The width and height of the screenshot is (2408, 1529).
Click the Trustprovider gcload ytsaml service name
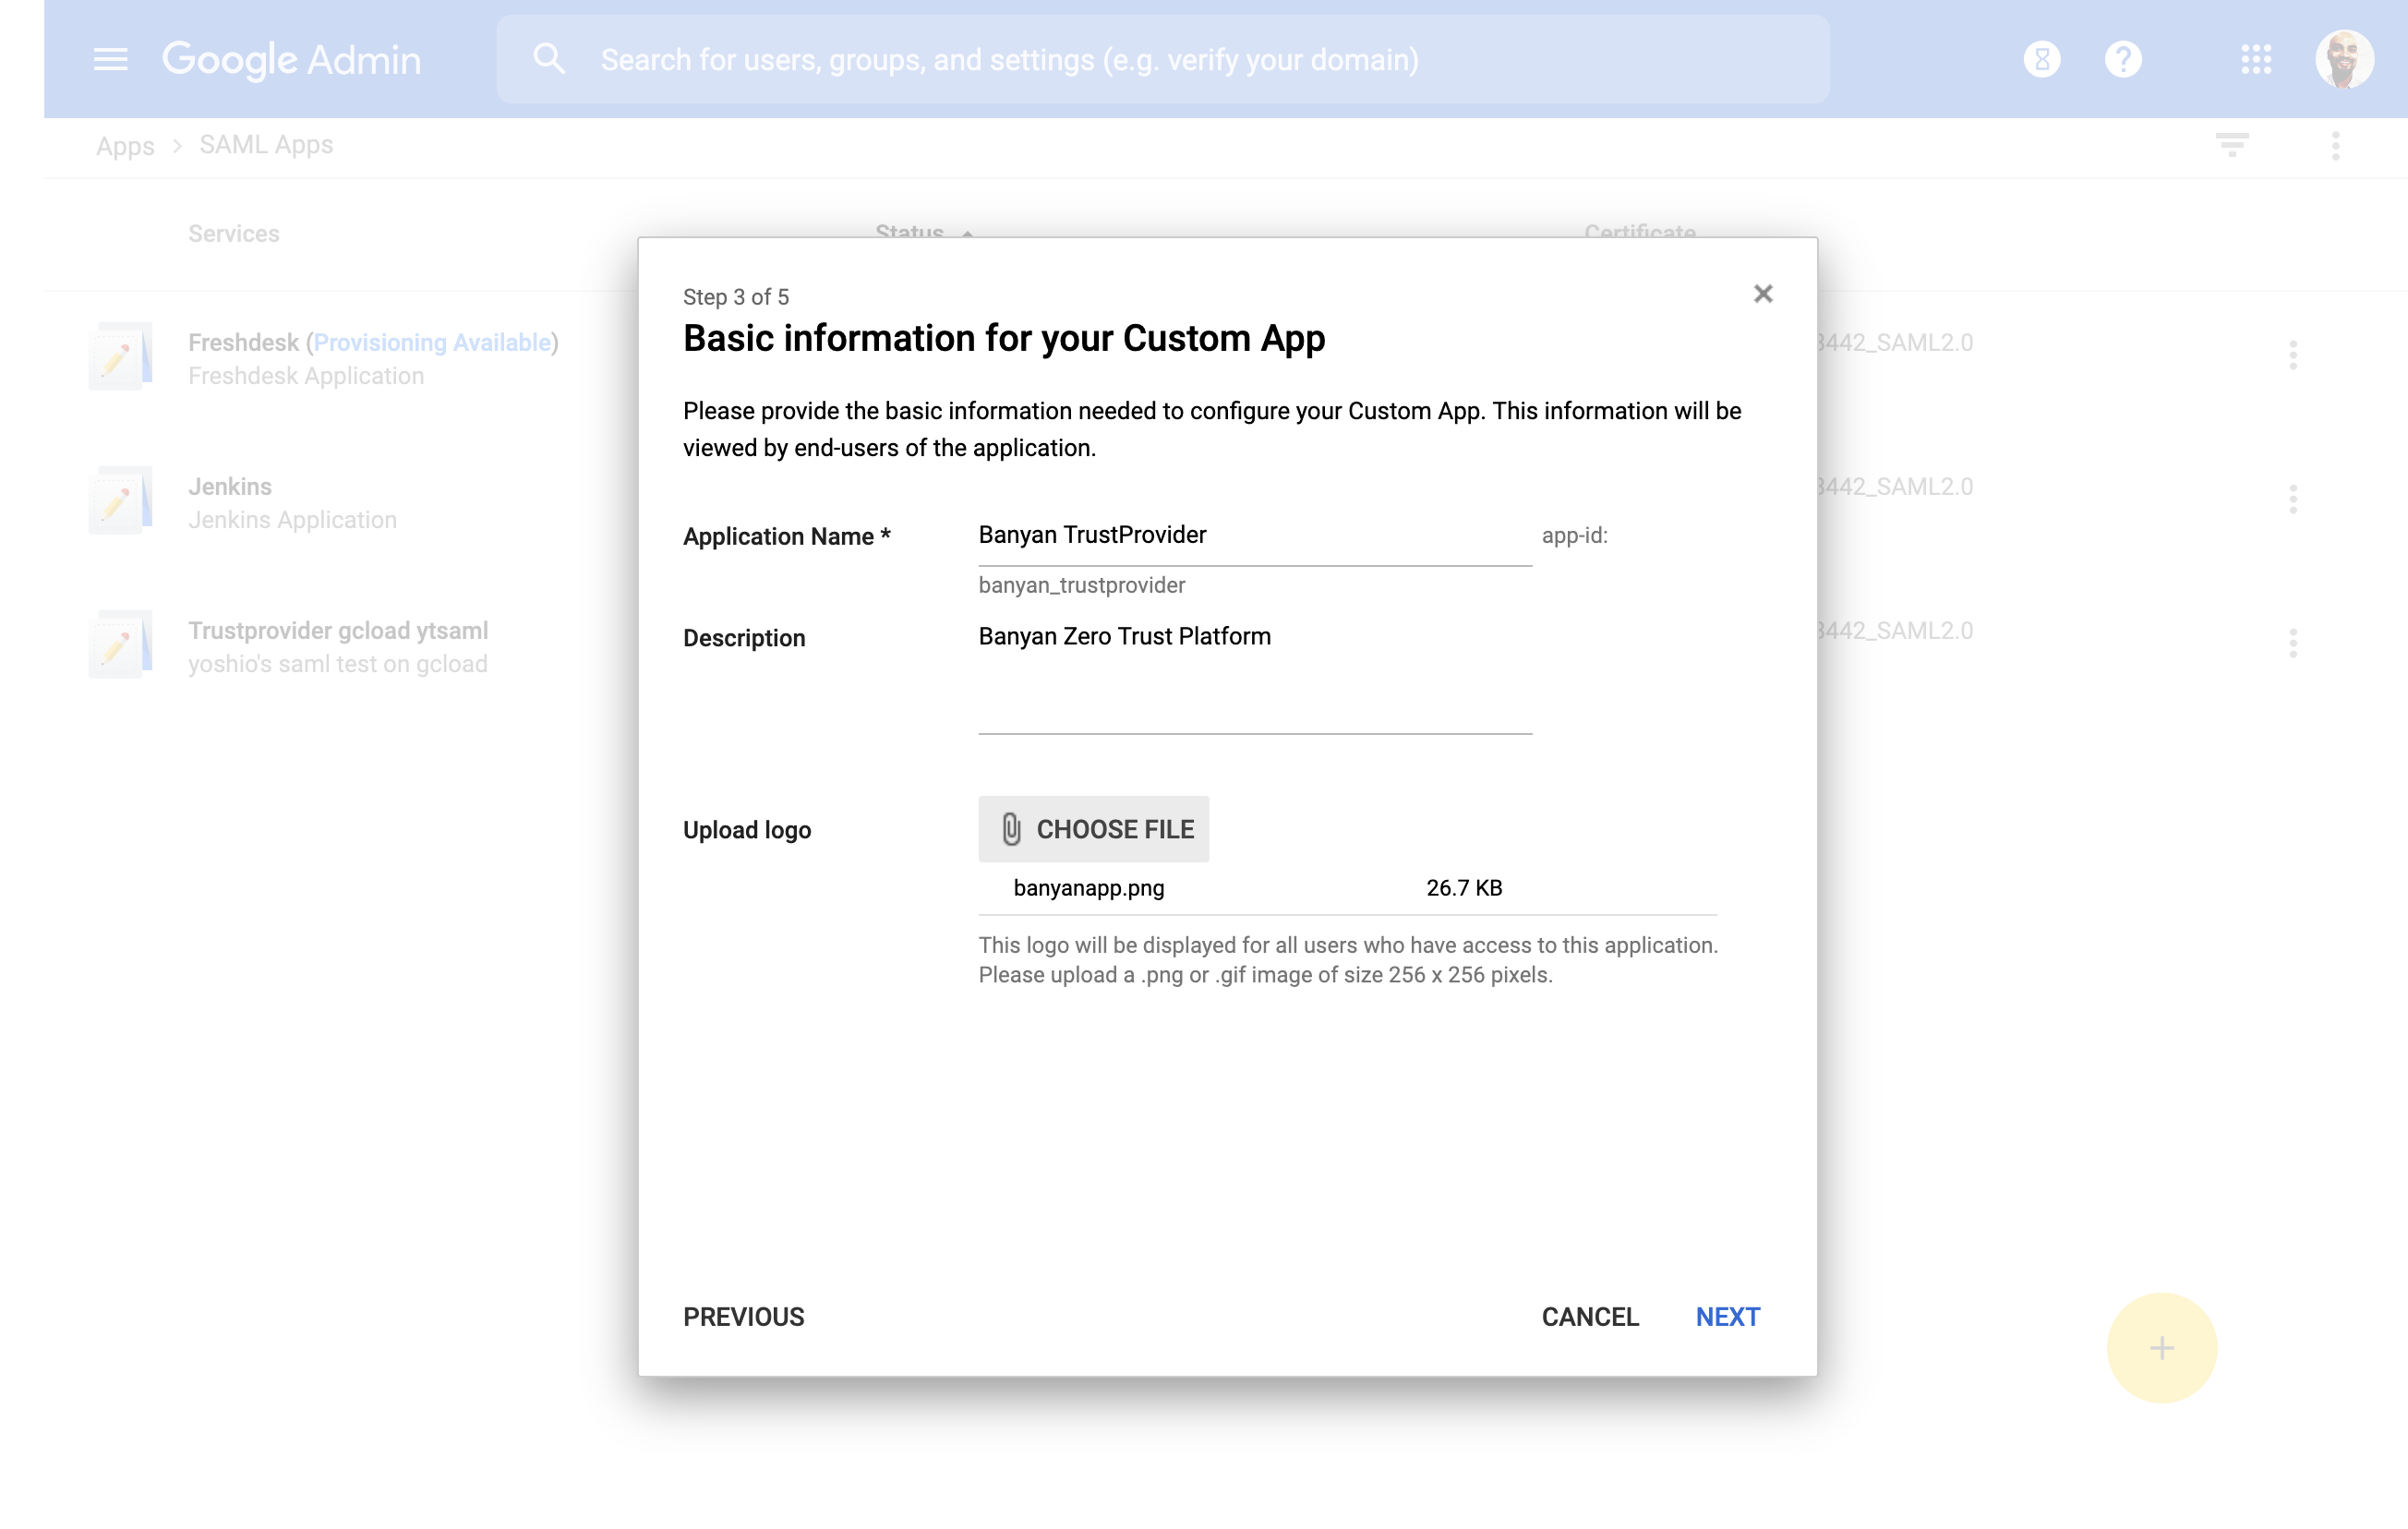[x=338, y=630]
